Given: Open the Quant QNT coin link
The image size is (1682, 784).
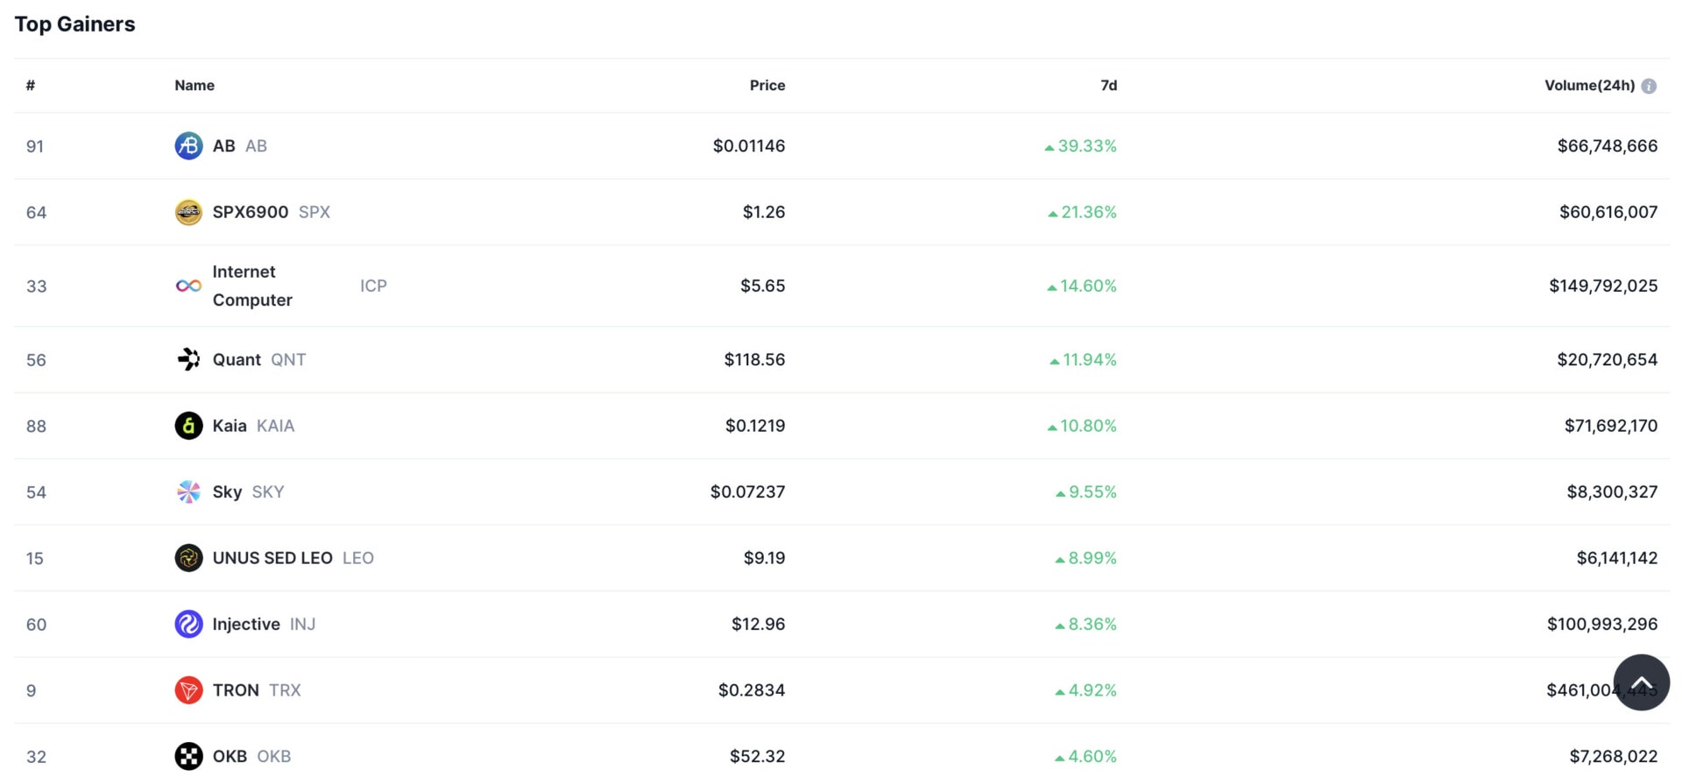Looking at the screenshot, I should click(x=258, y=359).
